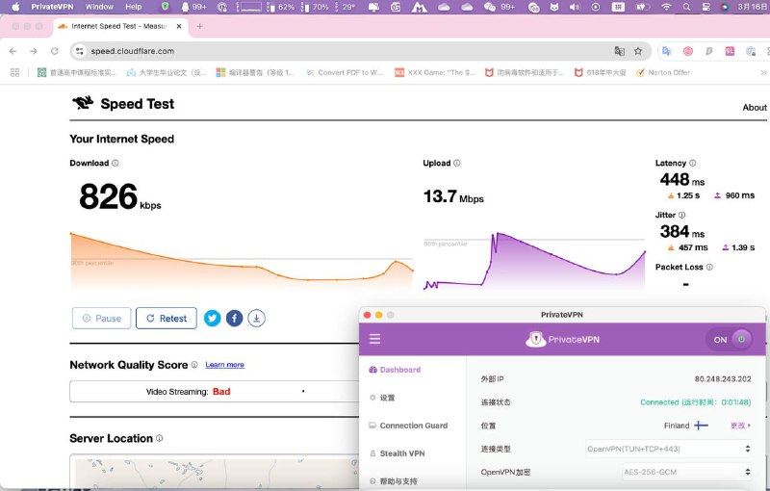The image size is (770, 491).
Task: Open the PrivateVPN menu in menu bar
Action: point(52,7)
